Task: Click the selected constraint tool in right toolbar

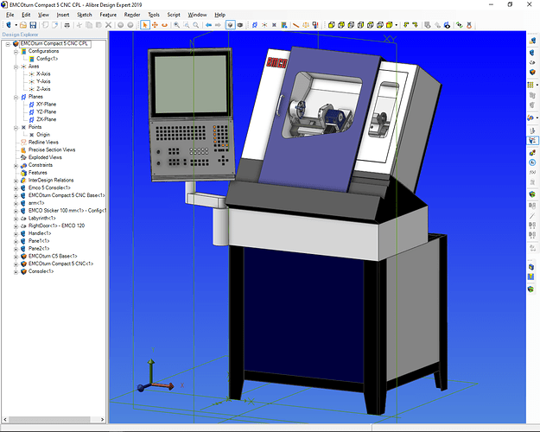Action: (x=532, y=141)
